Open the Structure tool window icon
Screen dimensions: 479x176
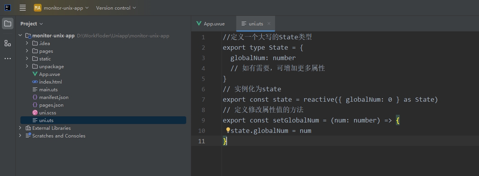click(x=8, y=43)
